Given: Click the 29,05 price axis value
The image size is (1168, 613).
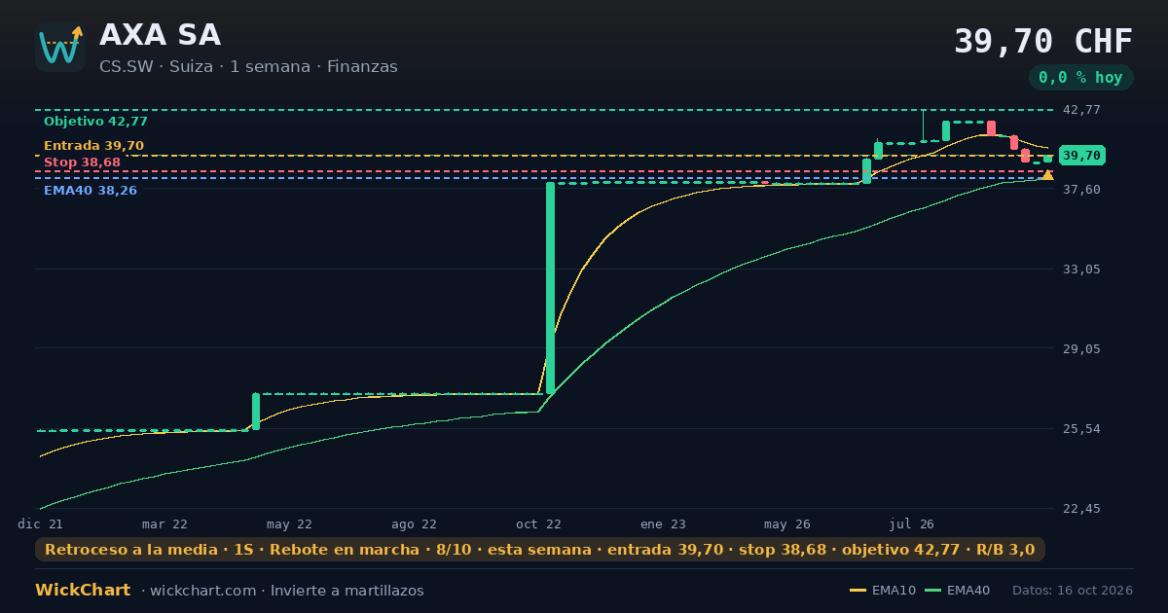Looking at the screenshot, I should [x=1081, y=348].
